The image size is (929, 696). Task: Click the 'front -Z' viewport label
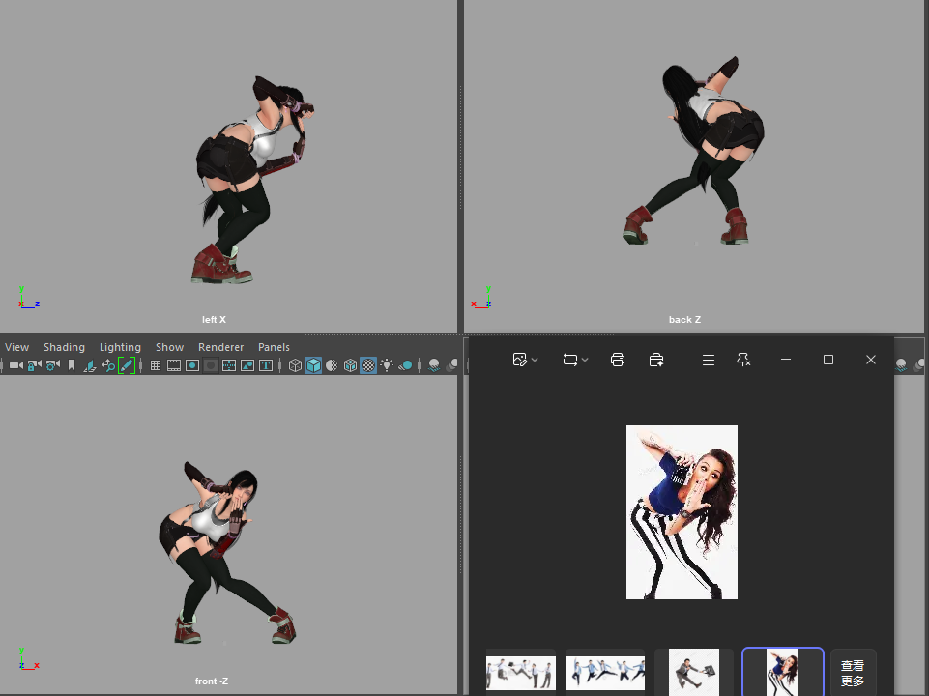(x=212, y=681)
